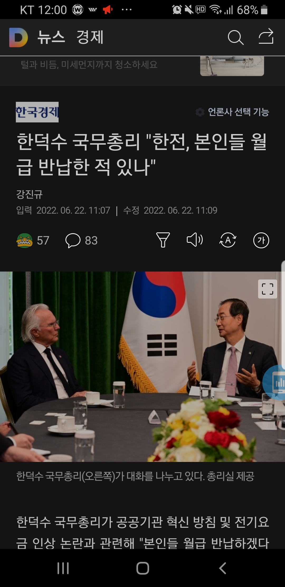Open the search magnifier icon
Screen dimensions: 285x587
236,37
